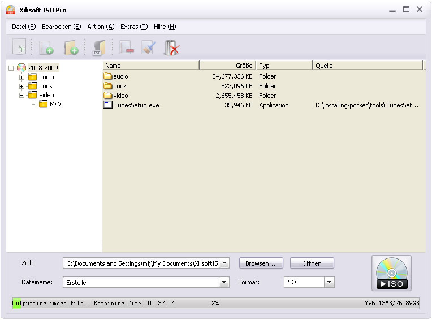Click the Add Folder toolbar icon
This screenshot has width=432, height=320.
coord(71,47)
